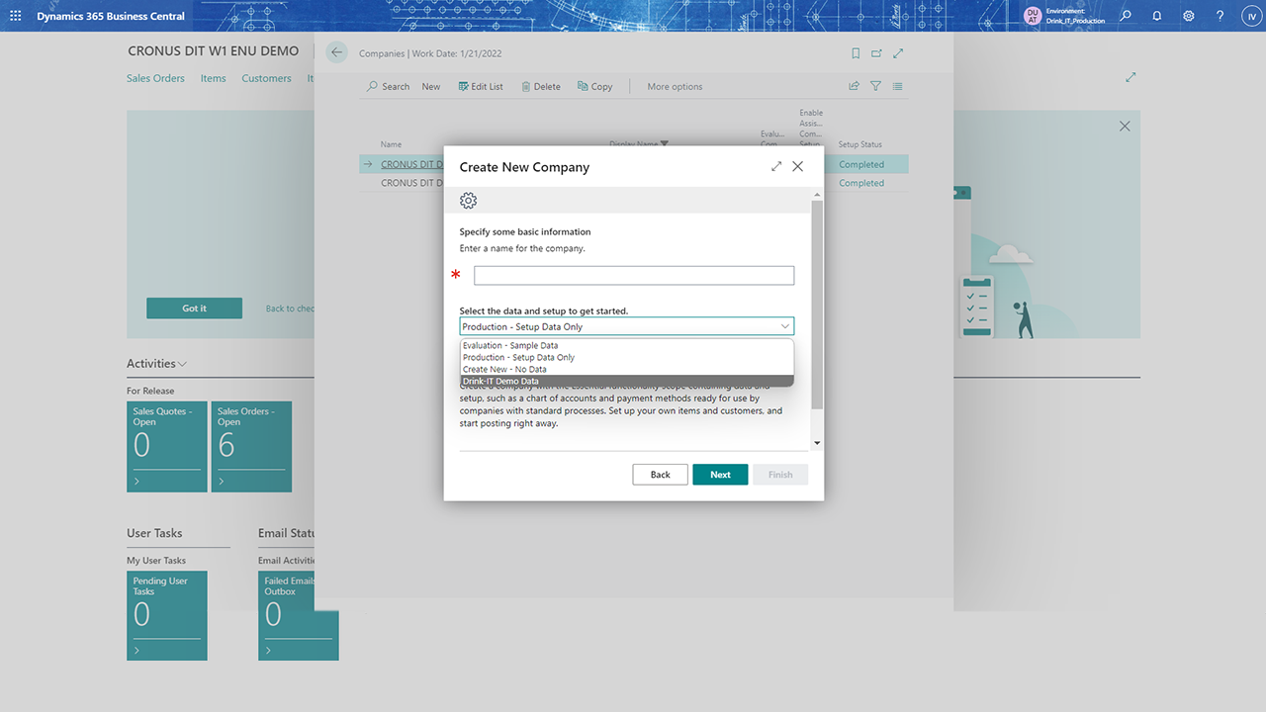Open More options in Companies toolbar

point(675,87)
